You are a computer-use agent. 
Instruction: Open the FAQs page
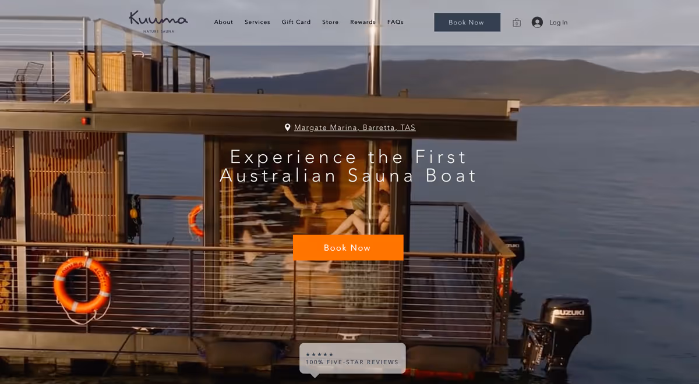(396, 22)
